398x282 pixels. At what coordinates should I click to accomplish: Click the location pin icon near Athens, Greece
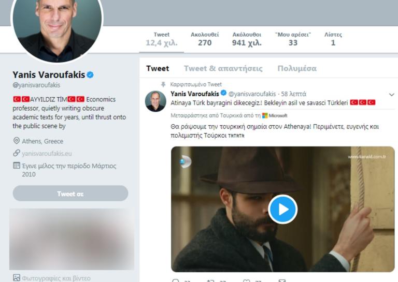point(17,141)
